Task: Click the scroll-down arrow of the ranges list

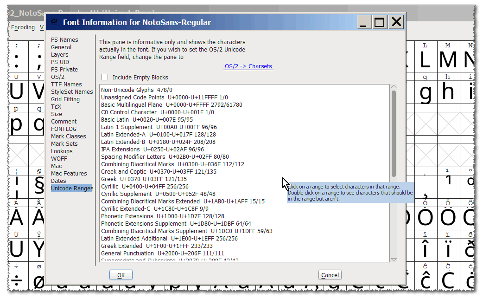Action: point(394,259)
